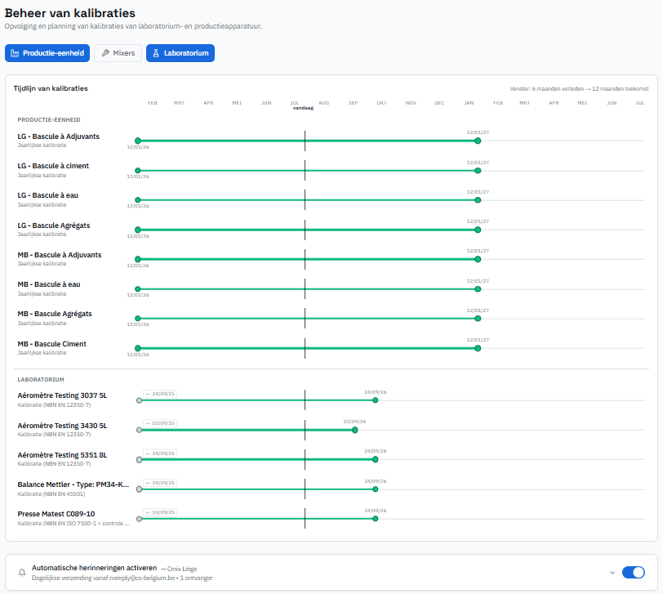Click the factory icon in Productie-eenheid button
663x594 pixels.
point(15,53)
